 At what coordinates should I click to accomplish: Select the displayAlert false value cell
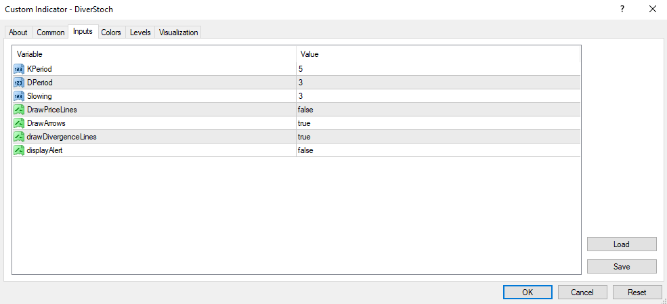coord(437,150)
